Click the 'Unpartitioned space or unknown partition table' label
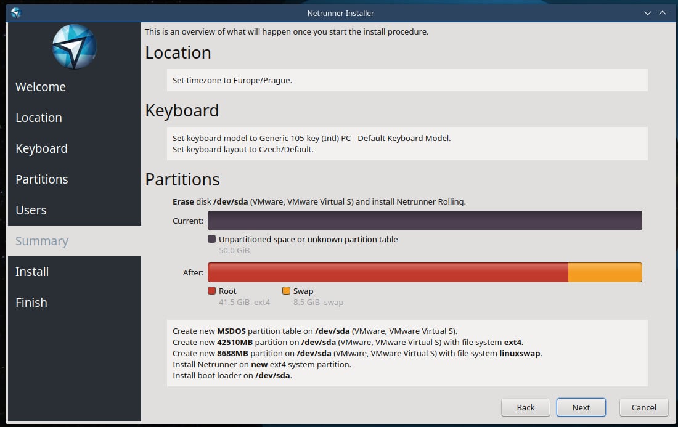 [308, 240]
